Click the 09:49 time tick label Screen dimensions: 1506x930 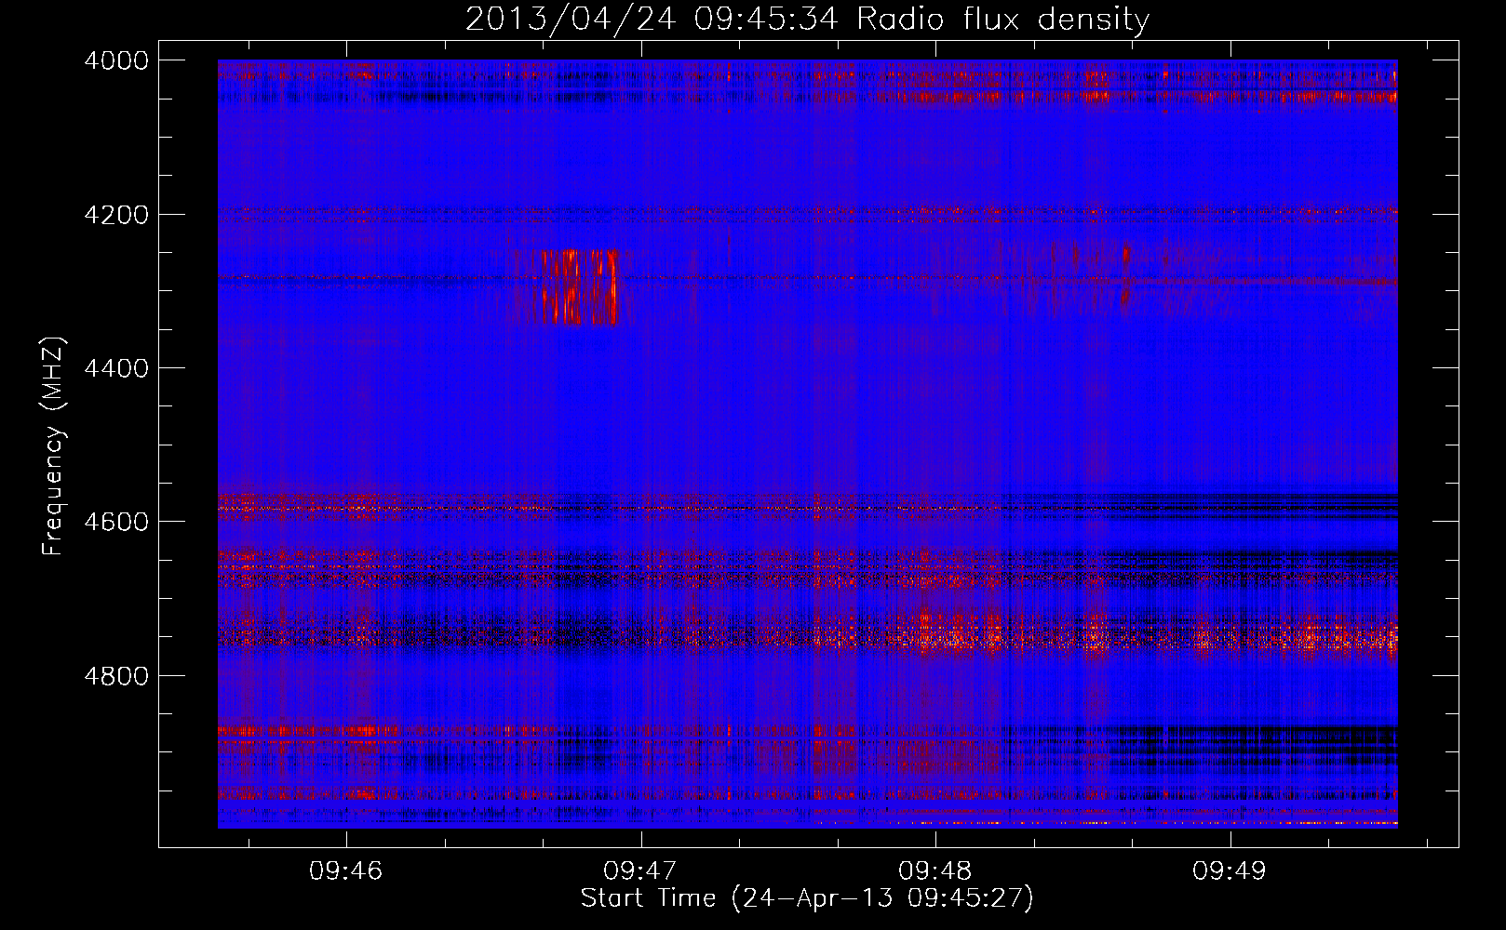point(1230,871)
